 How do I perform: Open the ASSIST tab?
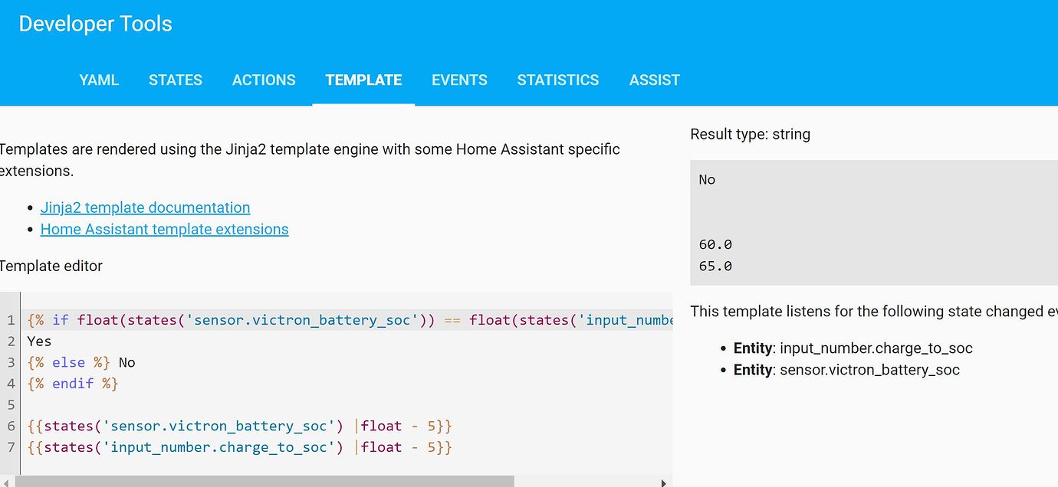pyautogui.click(x=655, y=80)
